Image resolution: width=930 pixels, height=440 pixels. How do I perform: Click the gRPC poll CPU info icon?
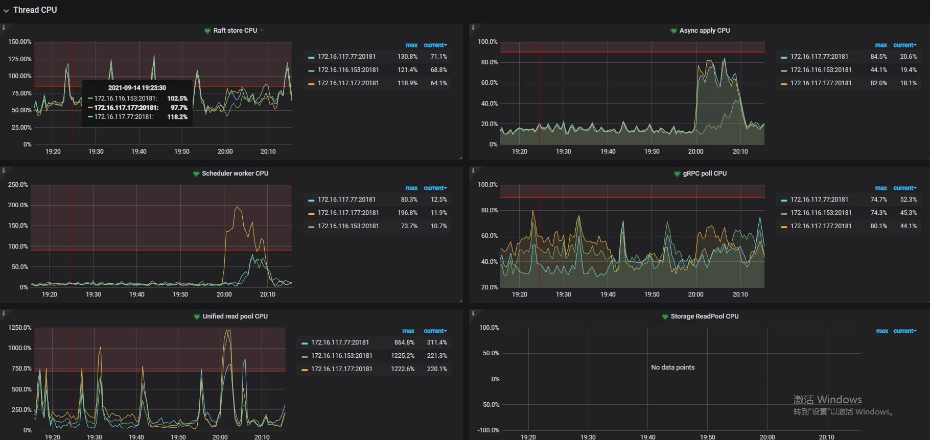point(473,170)
